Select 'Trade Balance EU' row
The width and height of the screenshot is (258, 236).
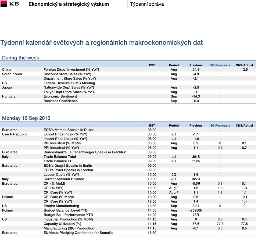tap(128, 161)
